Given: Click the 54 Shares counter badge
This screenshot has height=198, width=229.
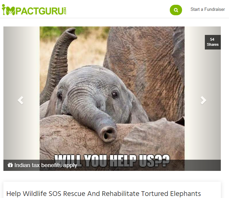Looking at the screenshot, I should [213, 42].
